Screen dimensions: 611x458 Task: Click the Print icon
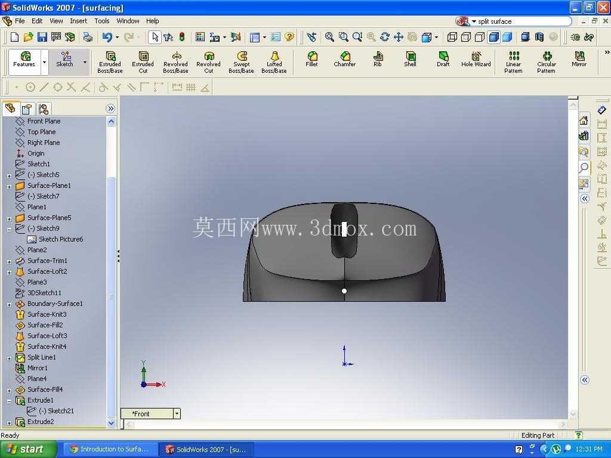[x=88, y=37]
